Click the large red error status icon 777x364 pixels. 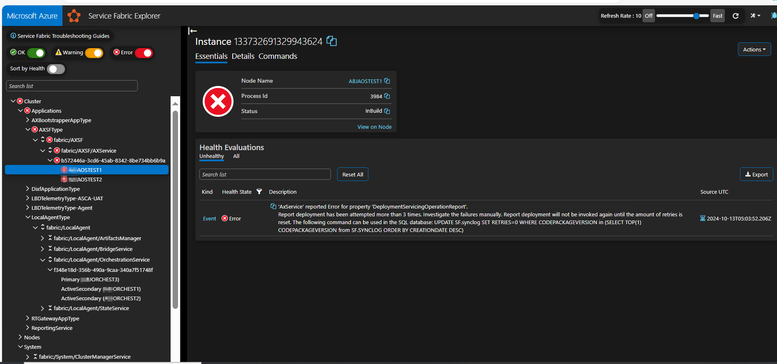click(218, 101)
